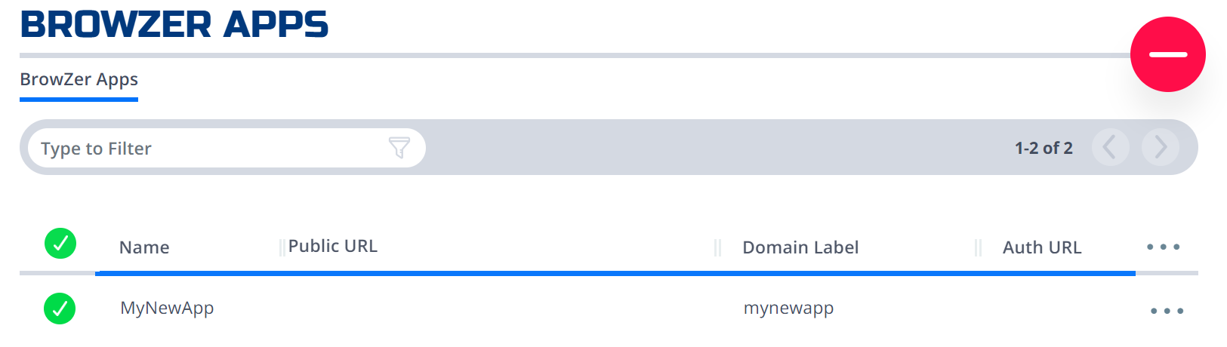Click the red minus delete button
Viewport: 1227px width, 347px height.
tap(1167, 54)
